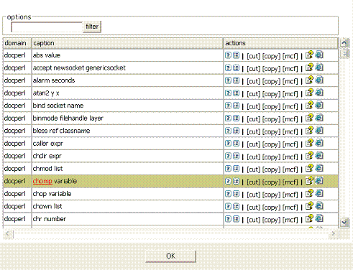Focus the options filter text field
353x270 pixels.
pyautogui.click(x=47, y=27)
